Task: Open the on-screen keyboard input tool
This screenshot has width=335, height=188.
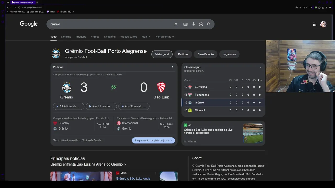Action: pos(186,24)
